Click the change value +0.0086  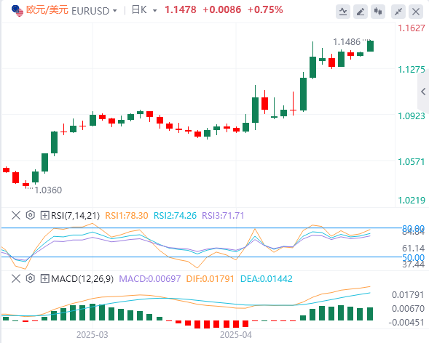[x=222, y=10]
